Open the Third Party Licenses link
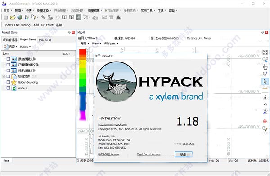 [x=148, y=154]
